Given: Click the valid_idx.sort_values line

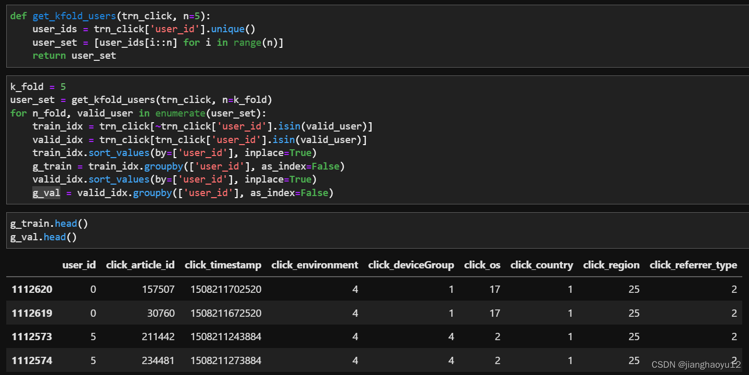Looking at the screenshot, I should tap(175, 179).
